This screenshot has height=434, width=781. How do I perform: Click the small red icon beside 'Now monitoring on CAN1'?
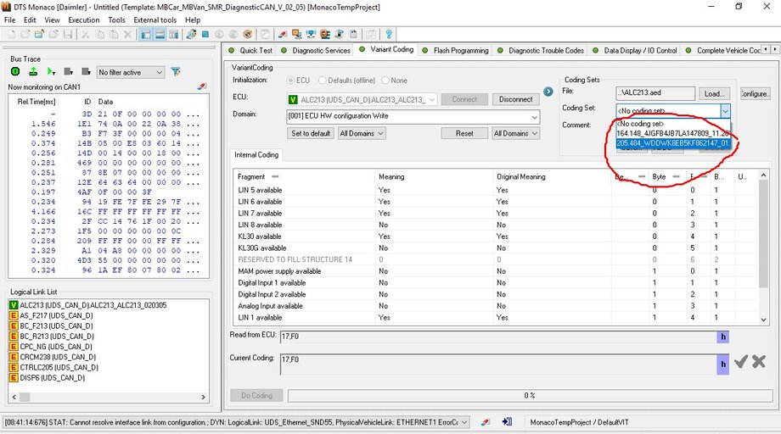click(x=202, y=86)
